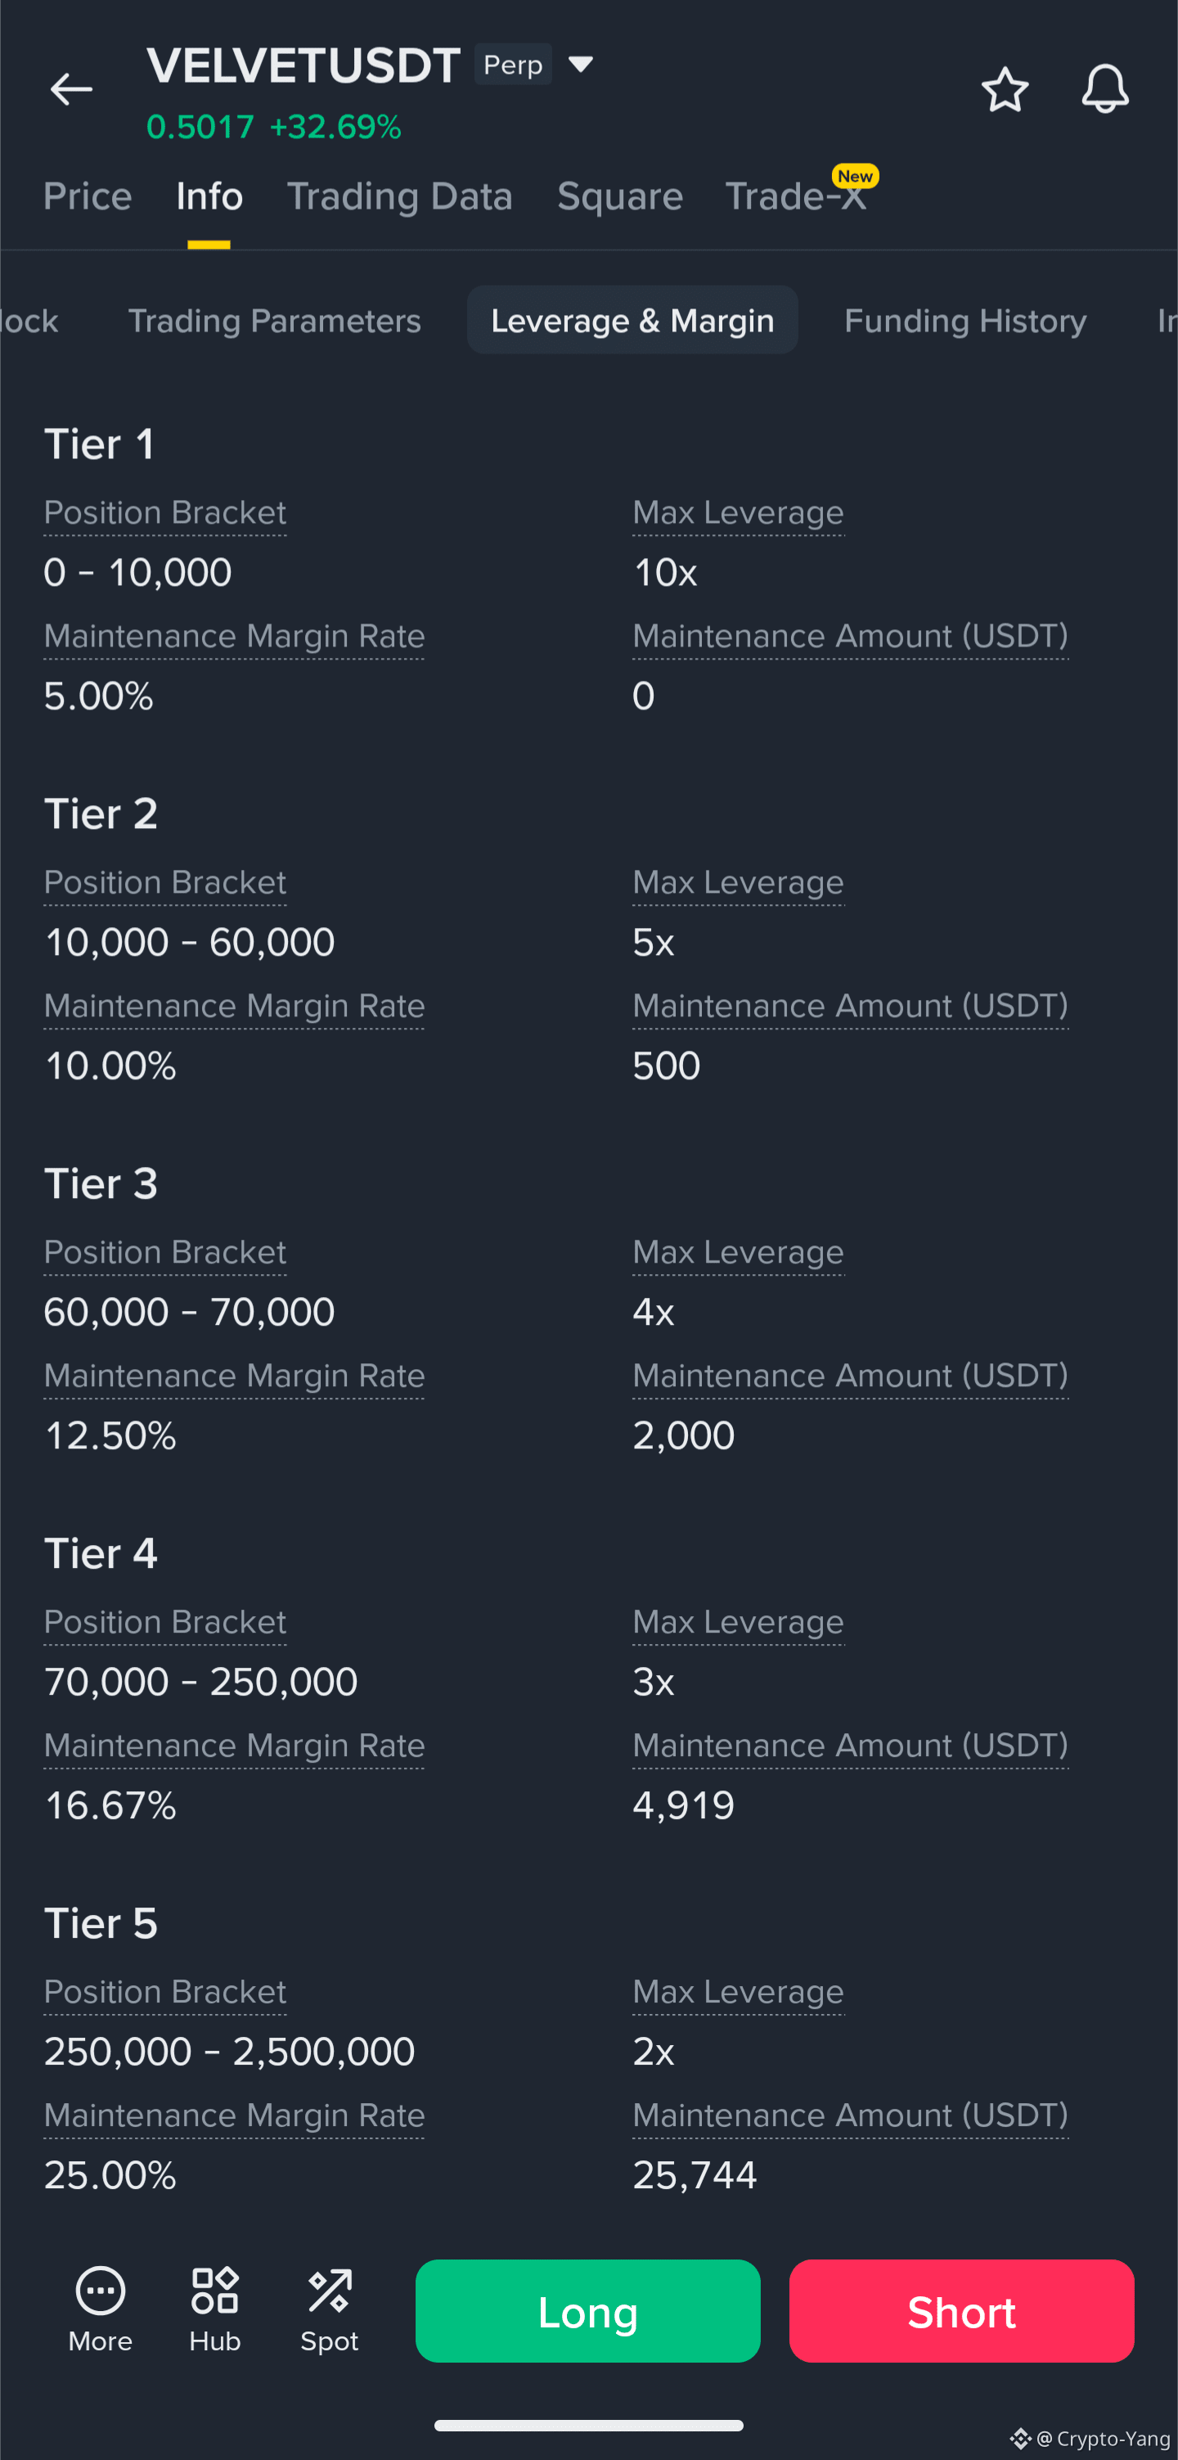Expand the contract selector dropdown arrow
The width and height of the screenshot is (1178, 2460).
580,64
